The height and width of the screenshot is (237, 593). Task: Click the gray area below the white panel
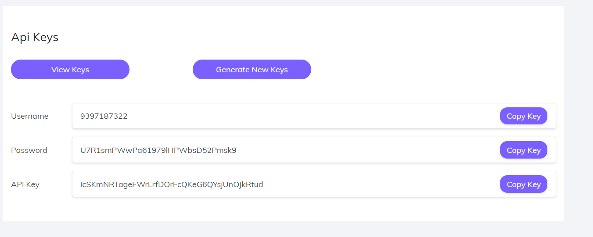[281, 229]
